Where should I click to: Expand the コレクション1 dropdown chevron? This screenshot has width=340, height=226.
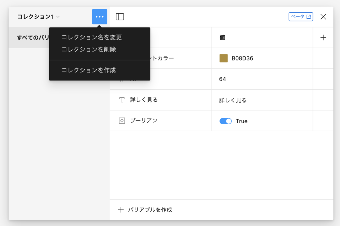58,17
